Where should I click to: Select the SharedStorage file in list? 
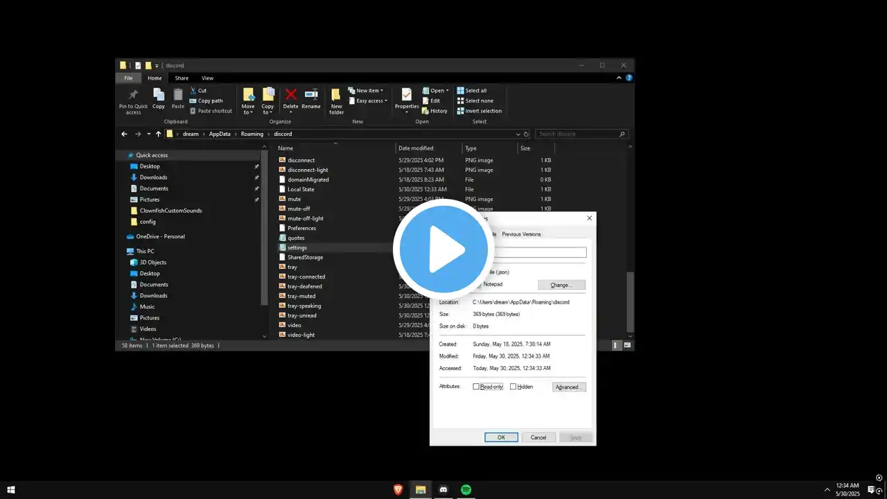click(305, 257)
